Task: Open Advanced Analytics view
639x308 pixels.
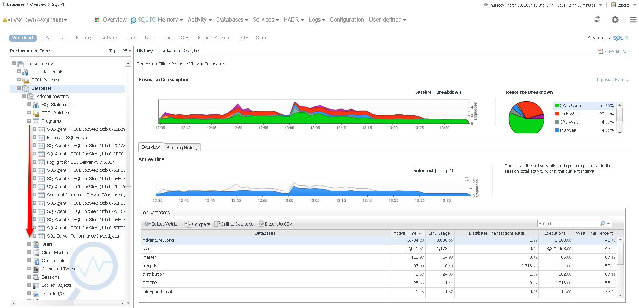Action: click(181, 51)
